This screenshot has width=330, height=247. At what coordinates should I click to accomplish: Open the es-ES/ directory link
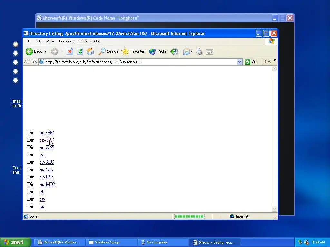(x=46, y=177)
